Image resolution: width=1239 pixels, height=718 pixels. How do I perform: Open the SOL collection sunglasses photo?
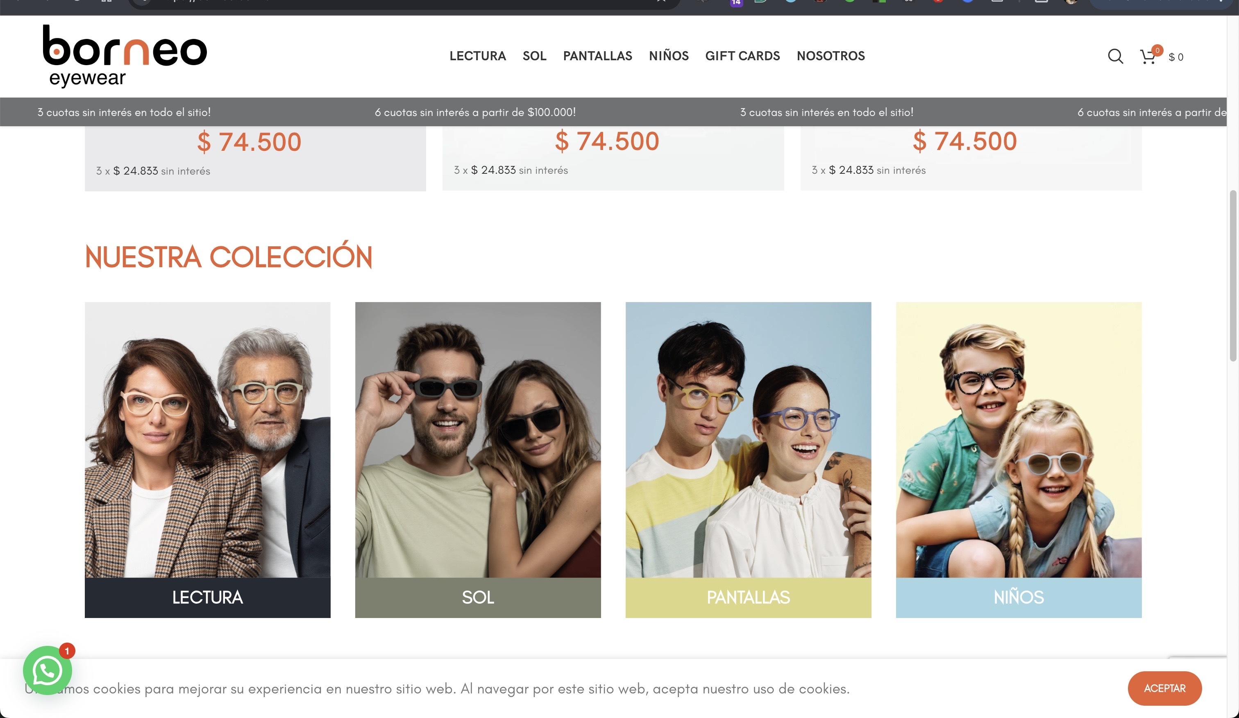478,440
